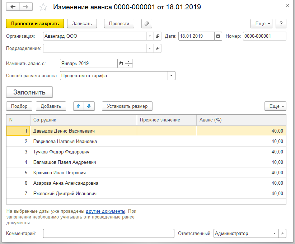Open Ответственный record with the open icon
Viewport: 295px width, 244px height.
[x=282, y=234]
